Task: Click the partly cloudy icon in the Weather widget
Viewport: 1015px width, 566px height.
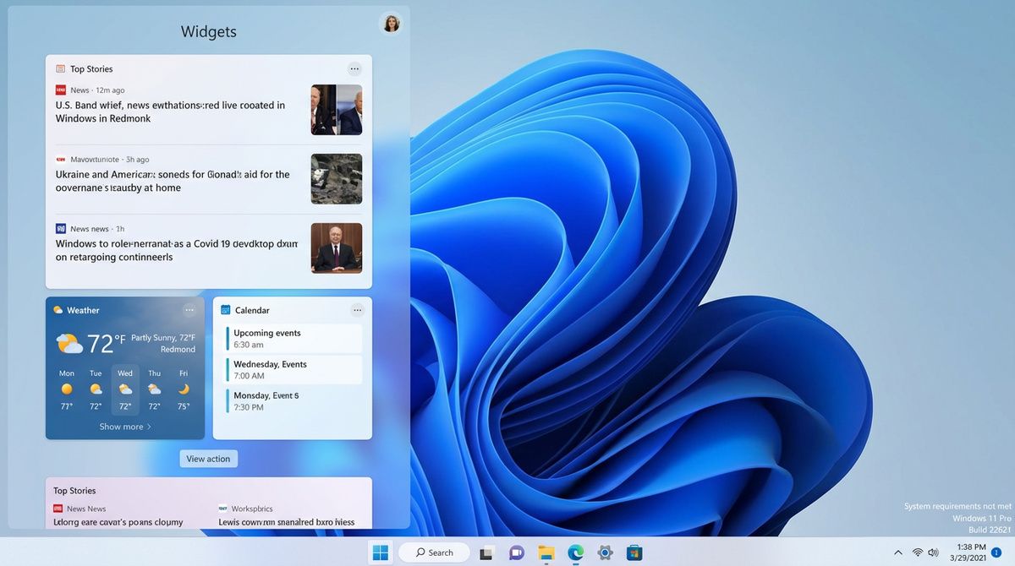Action: coord(71,341)
